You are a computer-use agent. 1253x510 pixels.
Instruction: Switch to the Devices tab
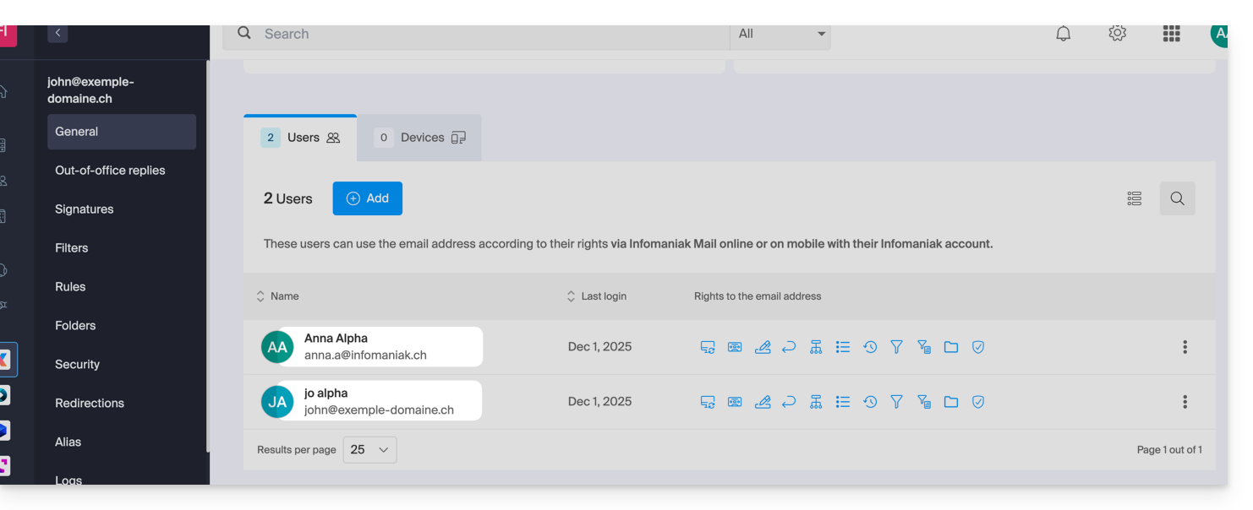(420, 138)
